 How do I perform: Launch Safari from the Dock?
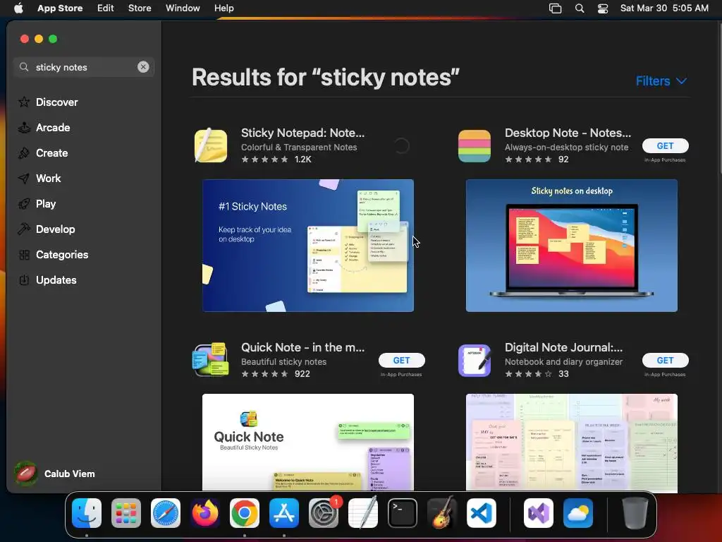coord(166,513)
